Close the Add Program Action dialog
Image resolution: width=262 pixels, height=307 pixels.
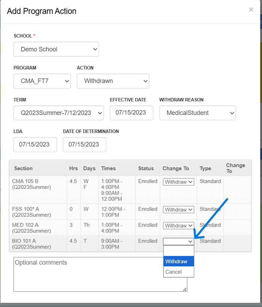[x=251, y=10]
